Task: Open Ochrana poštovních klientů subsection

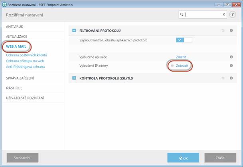Action: (26, 55)
